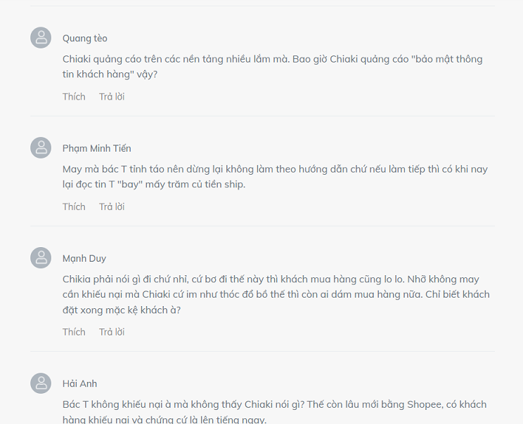The width and height of the screenshot is (523, 424).
Task: Open commenter name Hải Anh
Action: click(x=79, y=384)
